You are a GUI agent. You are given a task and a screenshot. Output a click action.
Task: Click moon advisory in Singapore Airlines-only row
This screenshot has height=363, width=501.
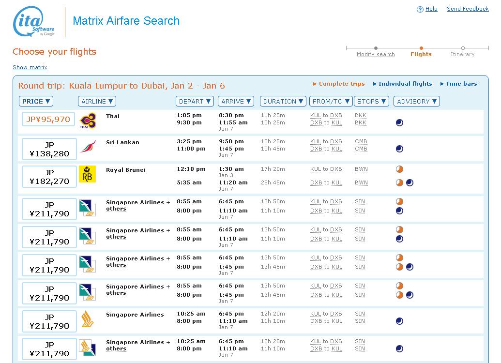click(399, 321)
